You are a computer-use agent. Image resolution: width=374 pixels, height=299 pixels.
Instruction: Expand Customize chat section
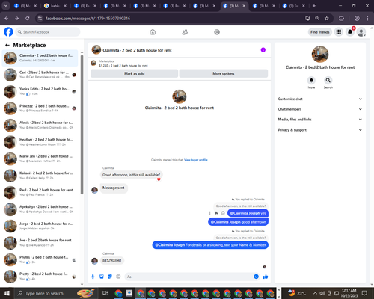(320, 99)
